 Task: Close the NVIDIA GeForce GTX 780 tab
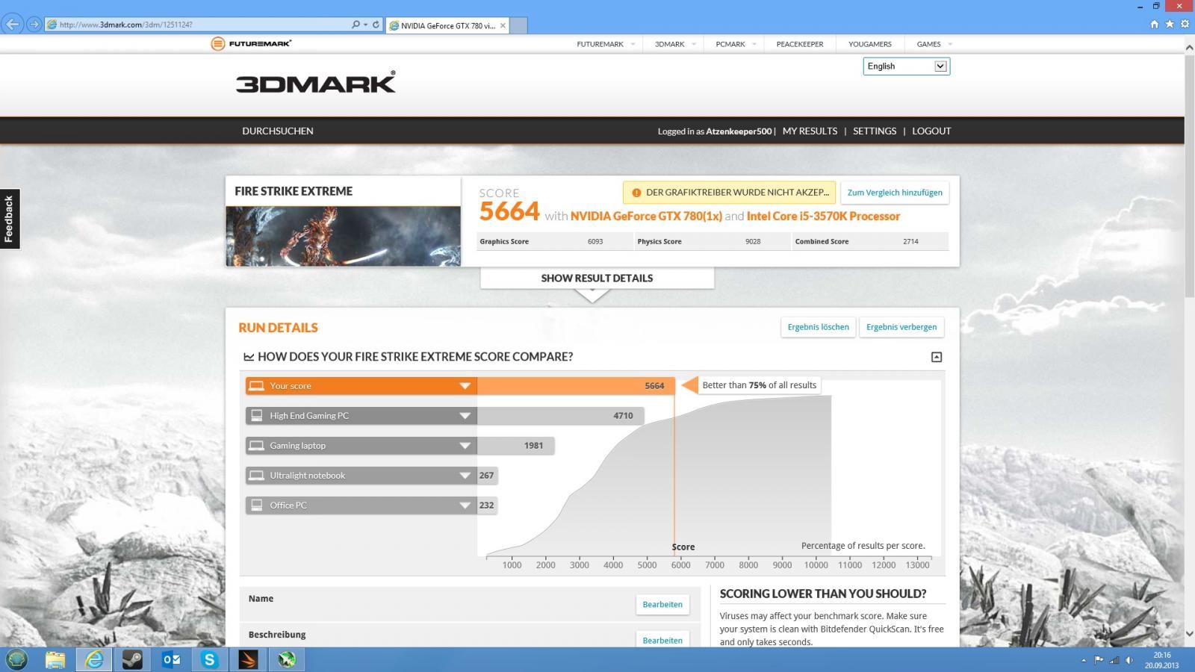[503, 25]
